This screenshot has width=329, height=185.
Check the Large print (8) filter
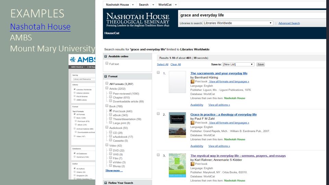[110, 122]
